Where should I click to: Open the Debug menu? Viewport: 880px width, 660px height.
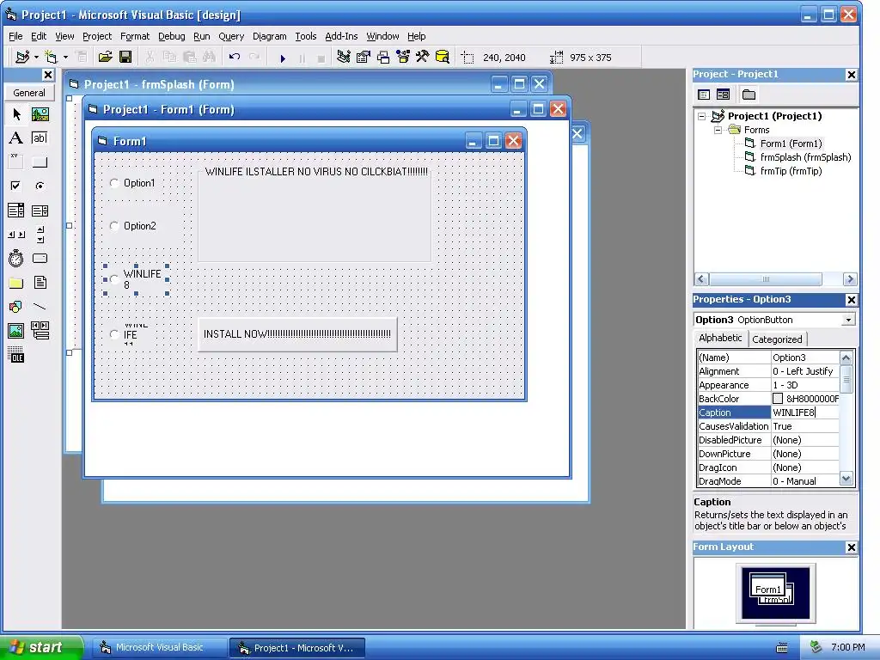click(x=172, y=36)
